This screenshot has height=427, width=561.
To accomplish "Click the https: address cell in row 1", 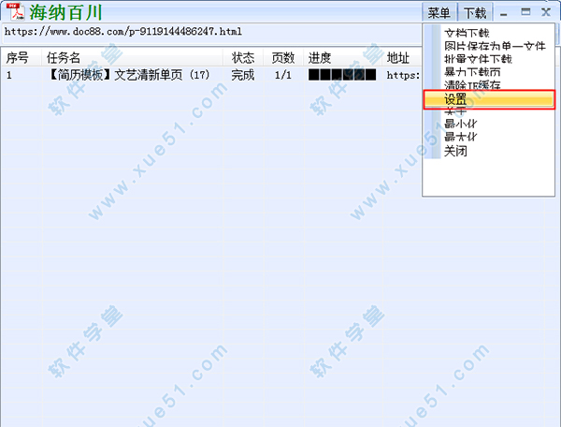I will [403, 75].
